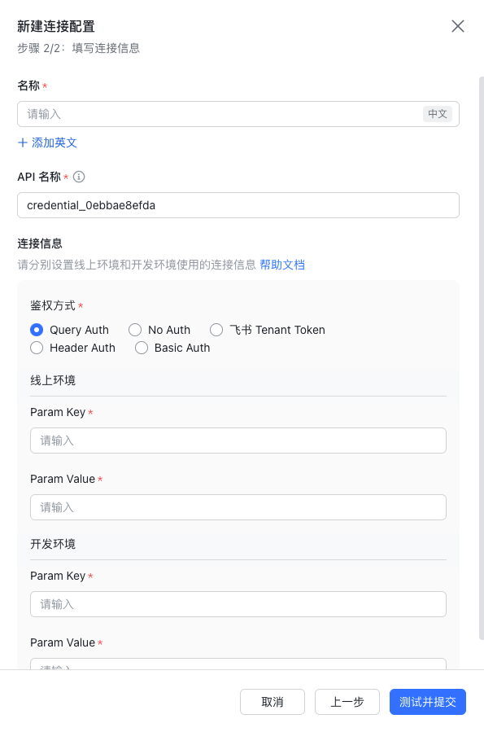
Task: Click the 中文 language tag in name field
Action: tap(438, 114)
